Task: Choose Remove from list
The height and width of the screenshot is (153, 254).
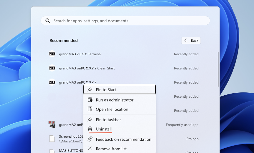Action: click(x=120, y=149)
